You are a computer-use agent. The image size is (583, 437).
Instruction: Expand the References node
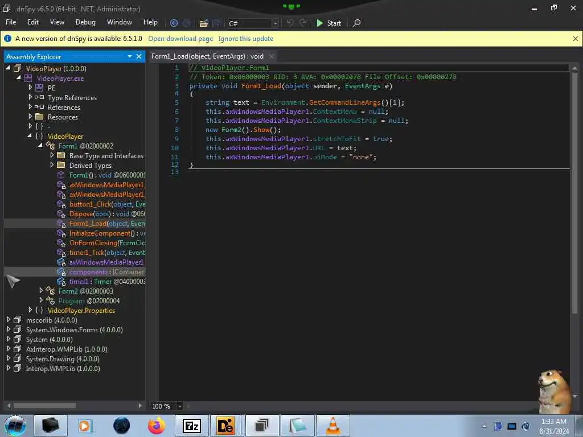click(30, 106)
